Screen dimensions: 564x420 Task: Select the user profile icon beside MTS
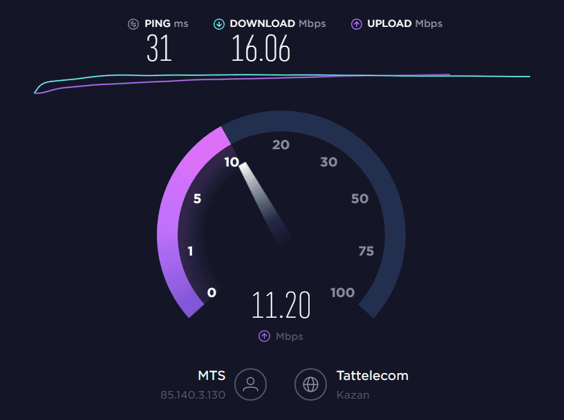(x=250, y=384)
